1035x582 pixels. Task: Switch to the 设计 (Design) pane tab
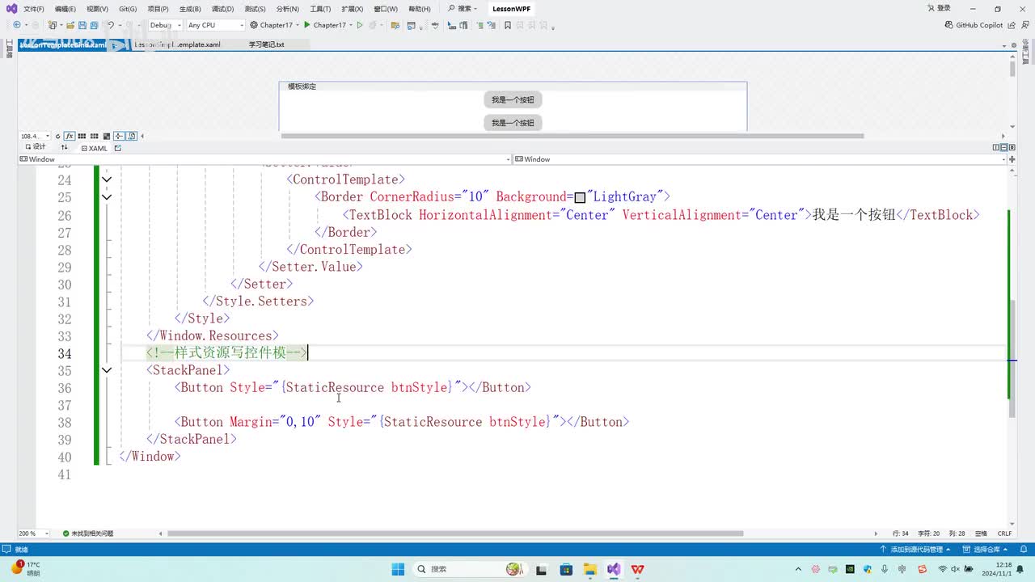[x=36, y=147]
